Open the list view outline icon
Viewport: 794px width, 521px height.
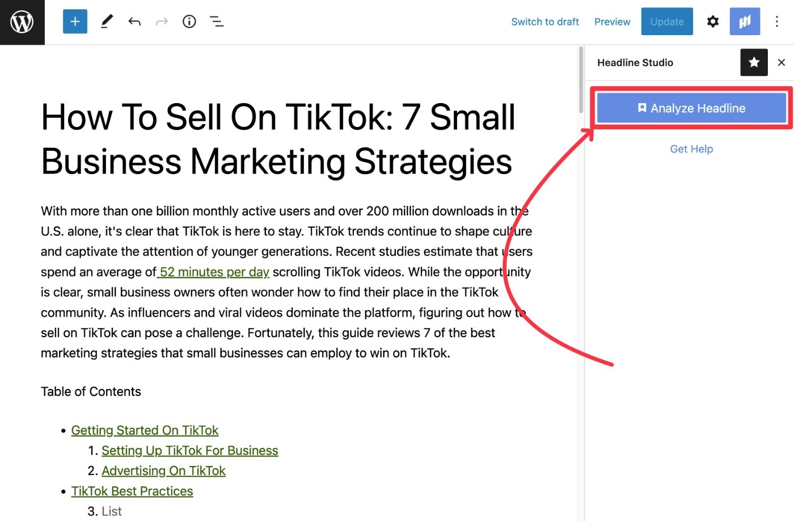coord(217,22)
